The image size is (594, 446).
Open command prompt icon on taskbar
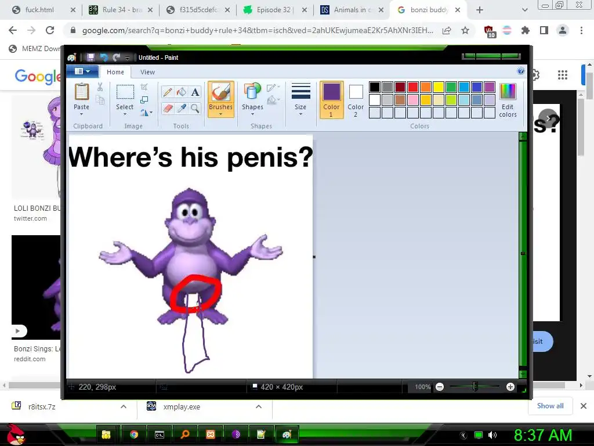coord(160,434)
